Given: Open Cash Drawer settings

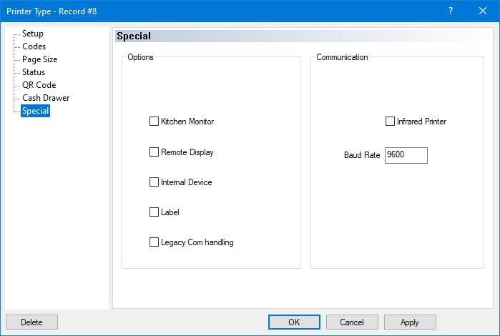Looking at the screenshot, I should pyautogui.click(x=46, y=98).
